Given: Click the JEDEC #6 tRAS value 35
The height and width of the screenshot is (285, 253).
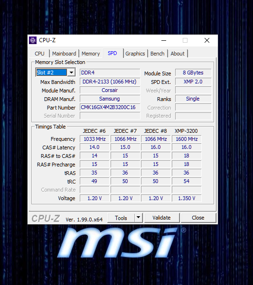Looking at the screenshot, I should coord(94,173).
